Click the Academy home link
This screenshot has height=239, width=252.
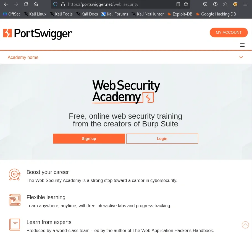(x=23, y=57)
